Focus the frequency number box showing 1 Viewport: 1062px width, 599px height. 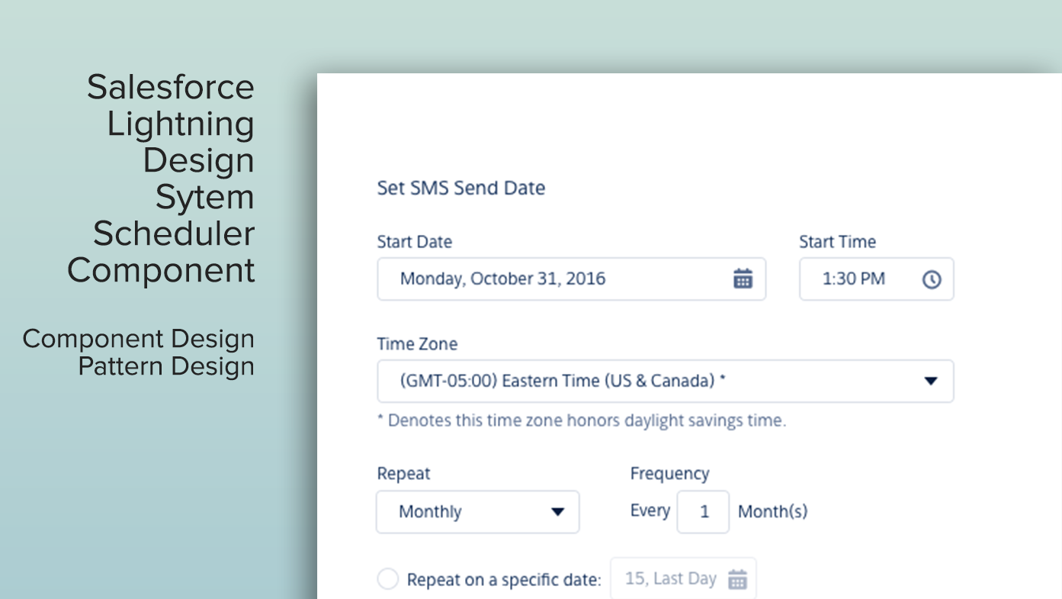(x=704, y=511)
